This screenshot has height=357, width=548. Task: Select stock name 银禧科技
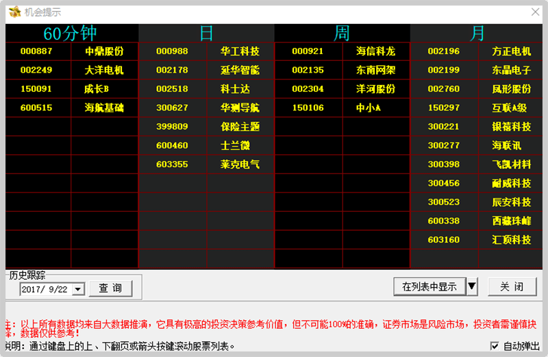click(512, 127)
